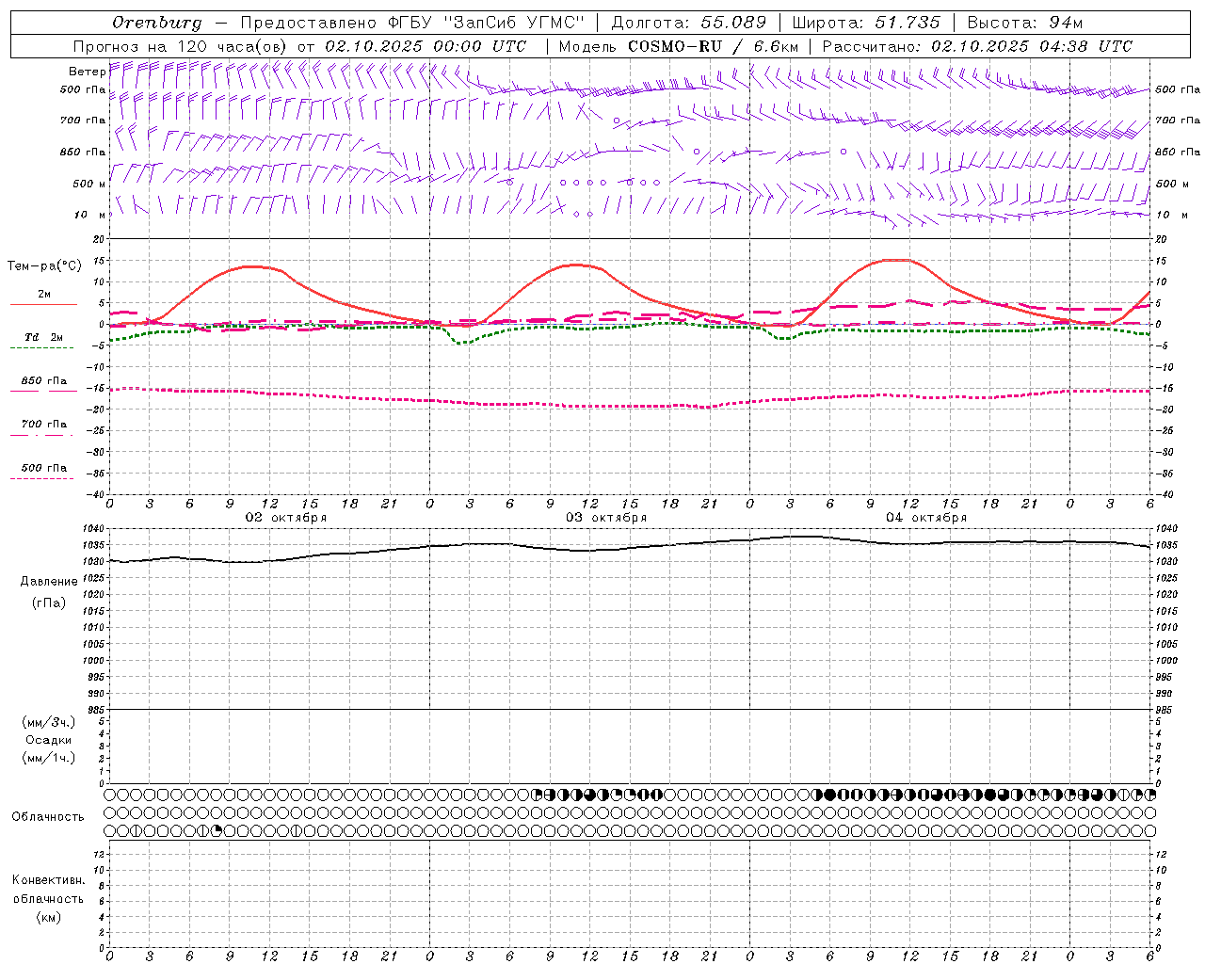Select the Давление panel label
1205x964 pixels.
click(x=49, y=582)
